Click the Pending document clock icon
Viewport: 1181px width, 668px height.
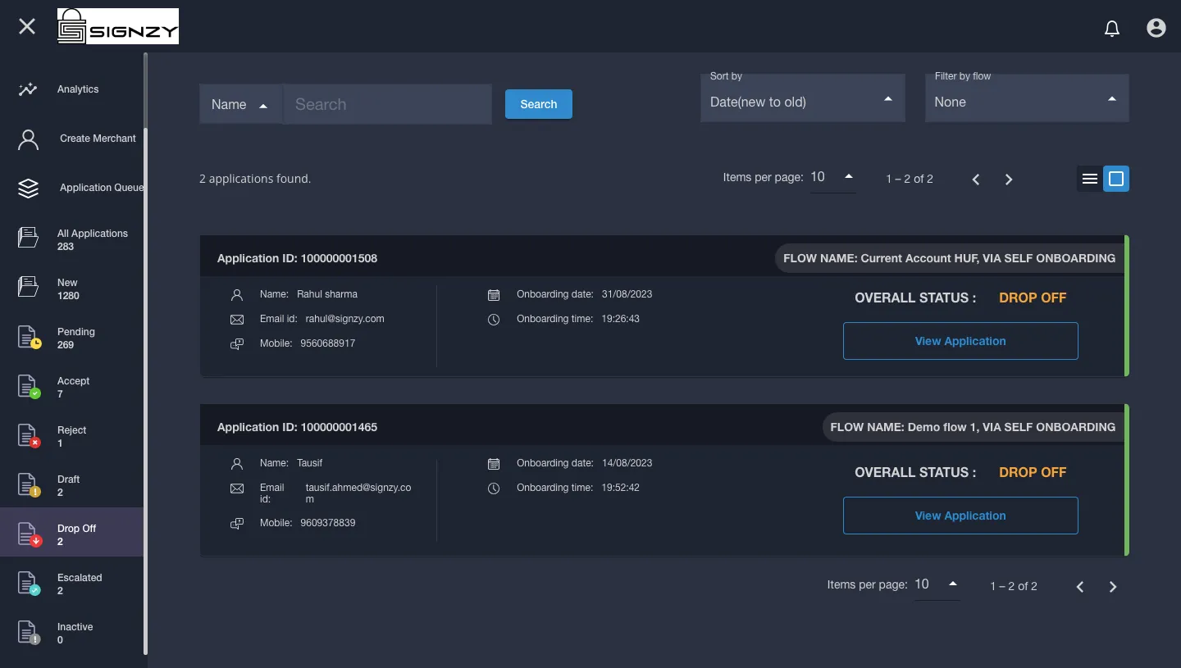pyautogui.click(x=30, y=337)
